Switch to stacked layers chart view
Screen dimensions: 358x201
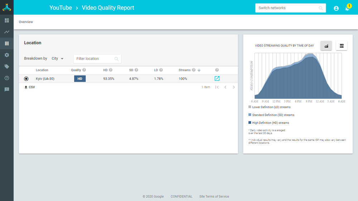pos(342,46)
